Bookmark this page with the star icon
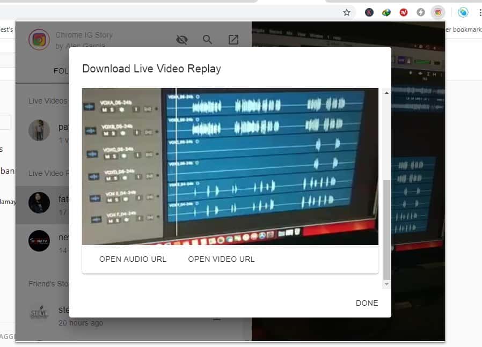Viewport: 482px width, 347px height. [x=347, y=12]
